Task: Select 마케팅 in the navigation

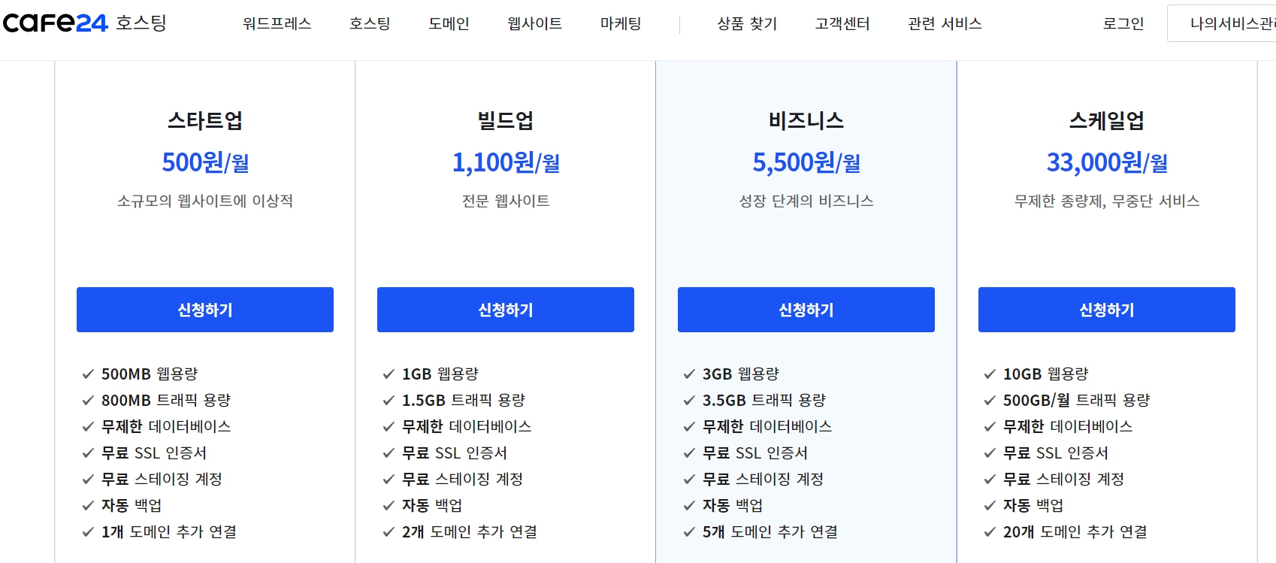Action: point(620,23)
